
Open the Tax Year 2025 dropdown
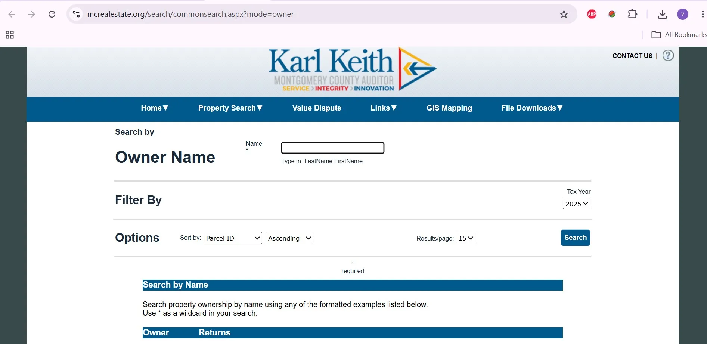[x=576, y=204]
